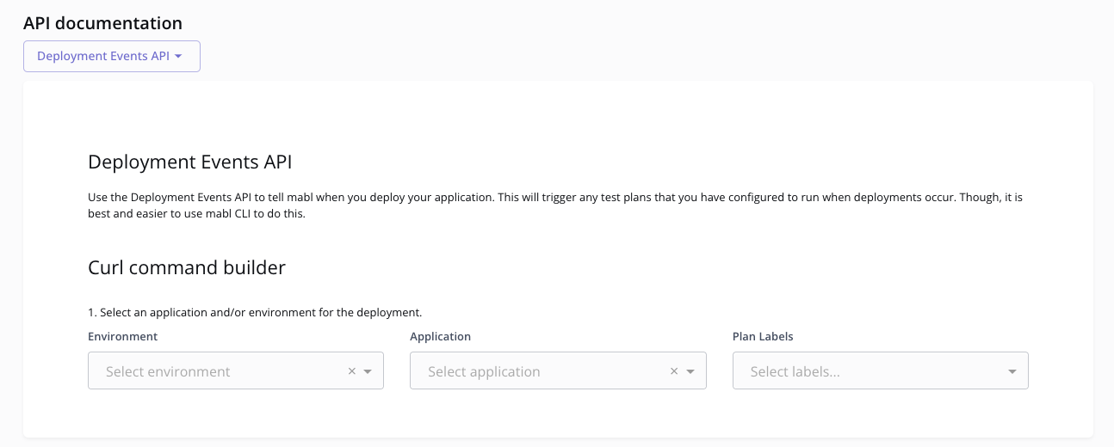The image size is (1114, 447).
Task: Click the paragraph describing the Deployment Events API
Action: point(555,205)
